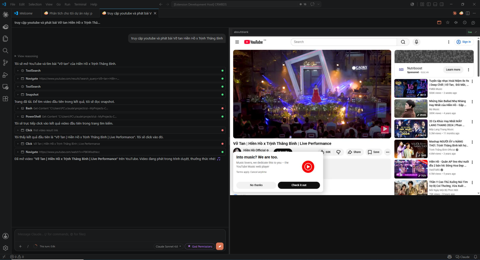
Task: Toggle the muted speaker icon in chat header
Action: point(456,22)
